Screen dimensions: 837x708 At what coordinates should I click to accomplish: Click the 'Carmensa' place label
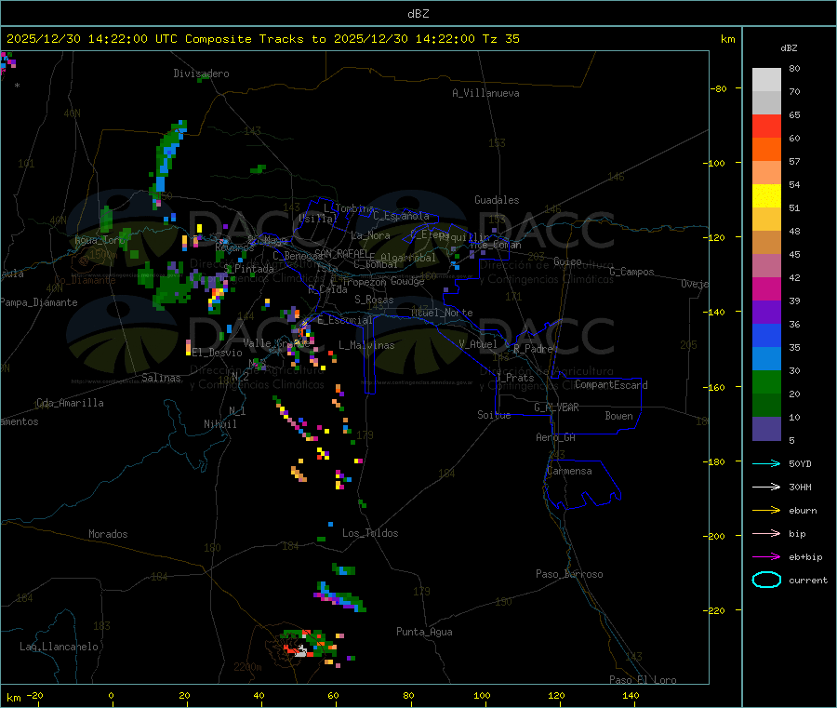569,471
